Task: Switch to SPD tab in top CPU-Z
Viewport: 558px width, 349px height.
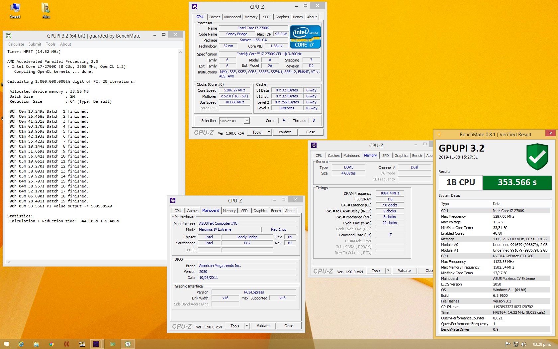Action: click(266, 17)
